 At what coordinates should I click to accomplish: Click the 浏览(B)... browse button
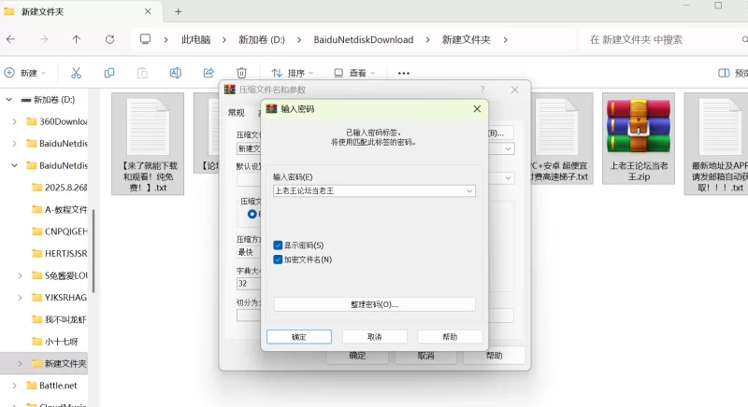pos(500,133)
